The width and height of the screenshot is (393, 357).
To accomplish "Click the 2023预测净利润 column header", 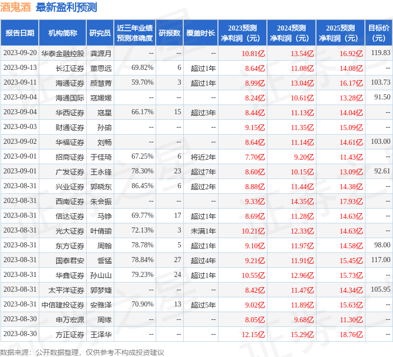I will [x=242, y=33].
